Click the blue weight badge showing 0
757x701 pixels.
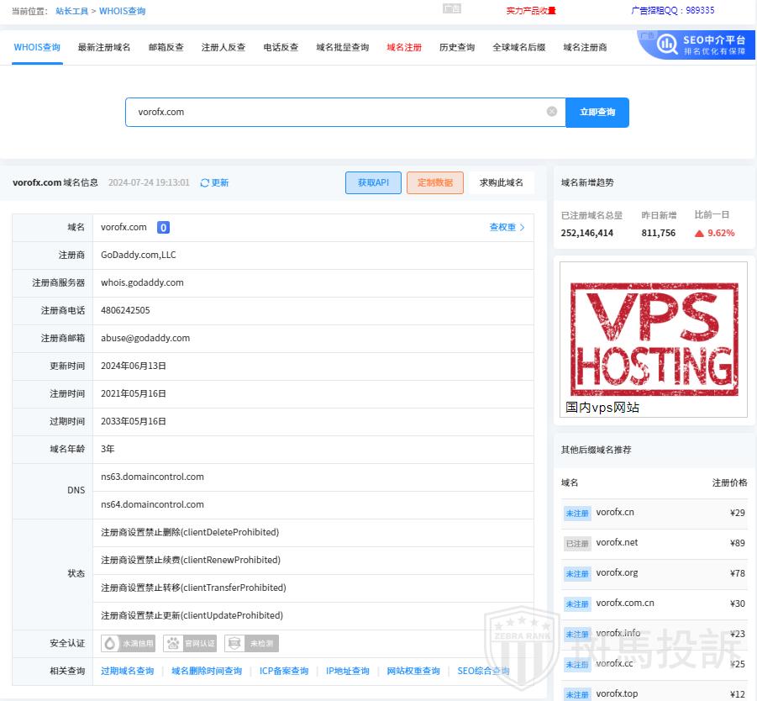[163, 228]
